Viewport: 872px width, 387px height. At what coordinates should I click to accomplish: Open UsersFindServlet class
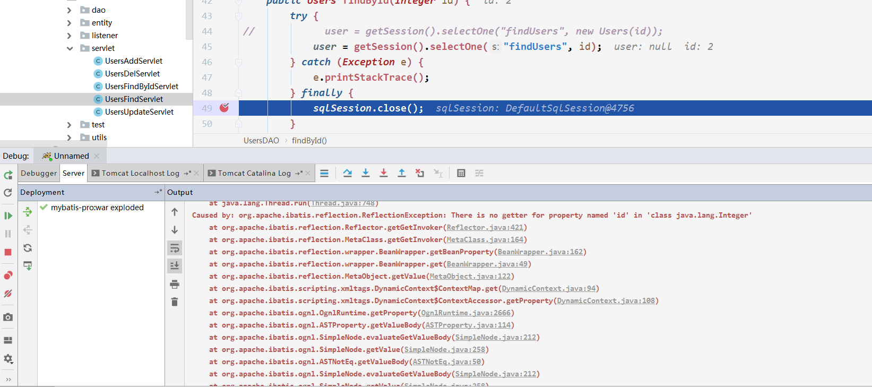click(x=134, y=99)
